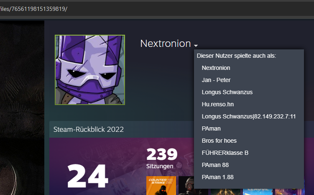Image resolution: width=314 pixels, height=195 pixels.
Task: Click the soldier game icon beside Counter-Strike 2
Action: click(x=186, y=185)
